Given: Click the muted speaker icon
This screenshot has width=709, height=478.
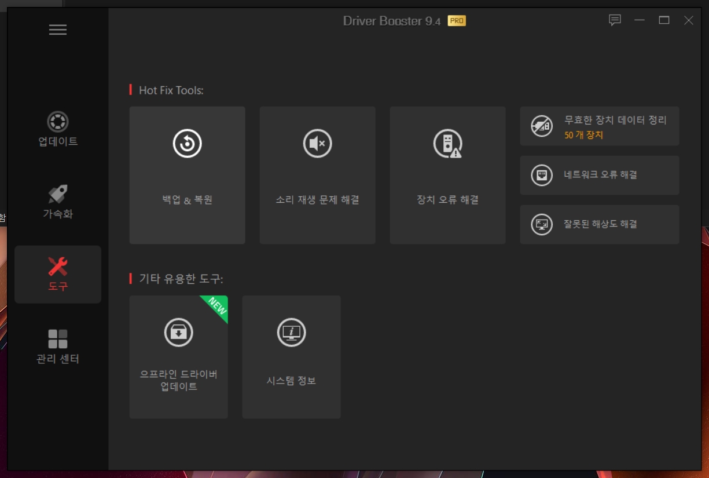Looking at the screenshot, I should tap(318, 143).
